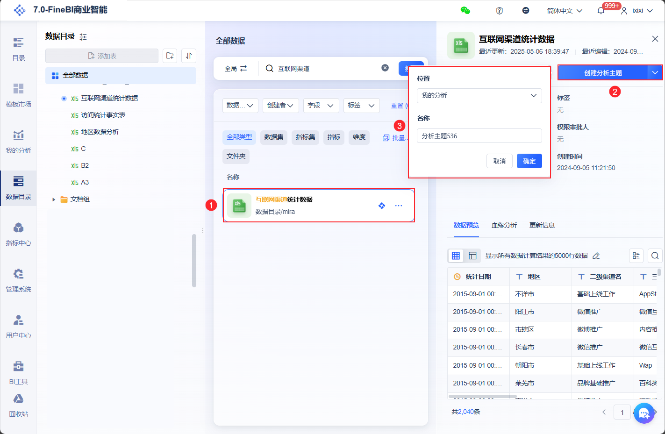
Task: Filter by 维度 type
Action: tap(359, 137)
